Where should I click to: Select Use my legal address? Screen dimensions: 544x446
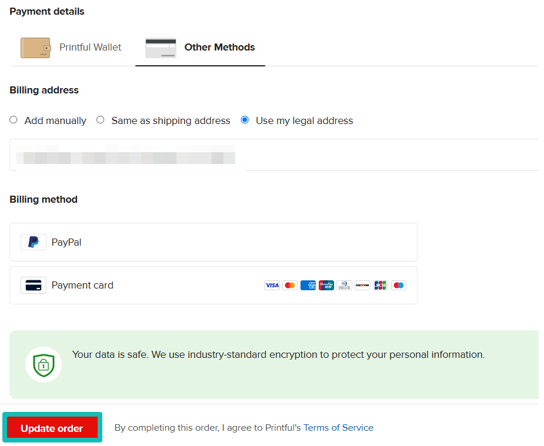point(245,120)
